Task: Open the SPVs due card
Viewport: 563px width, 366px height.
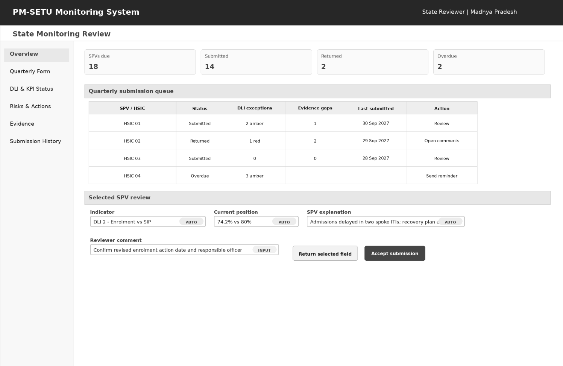Action: [140, 62]
